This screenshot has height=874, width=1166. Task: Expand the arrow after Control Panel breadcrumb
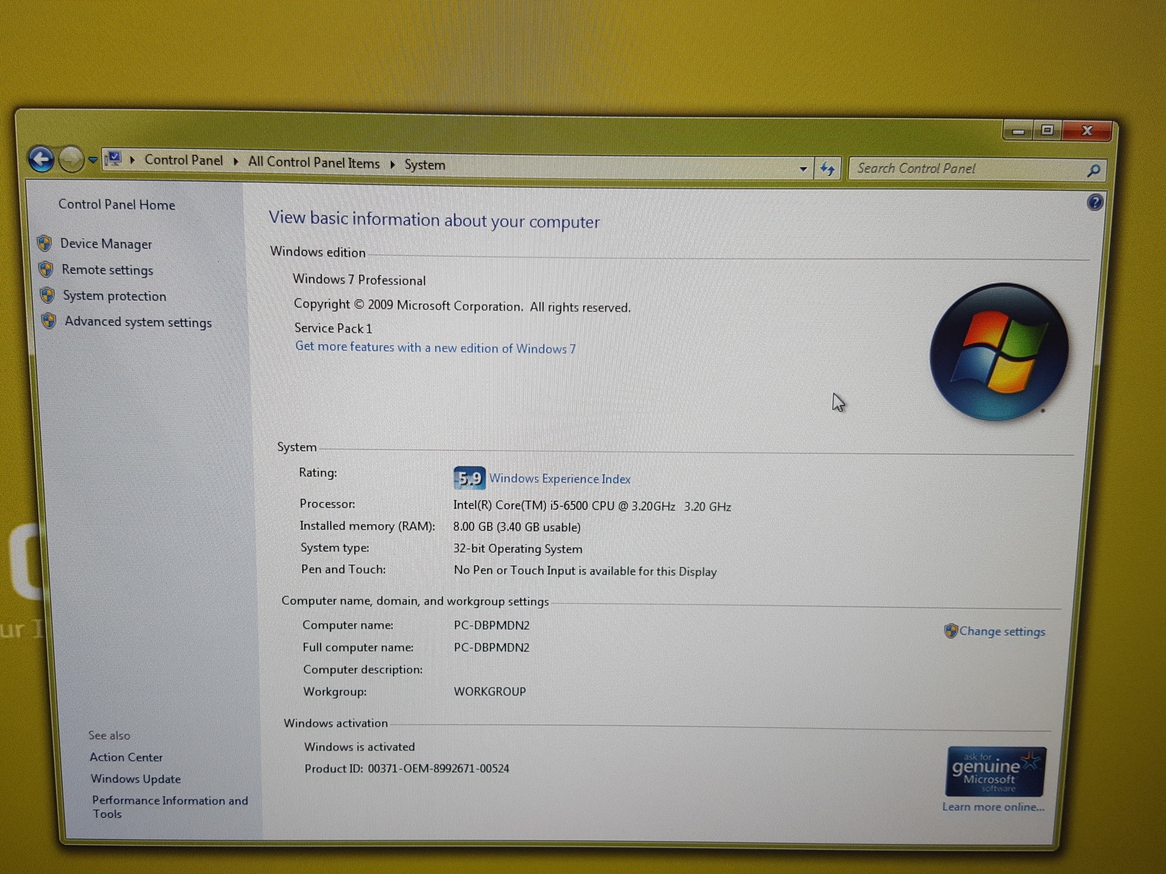pos(235,162)
